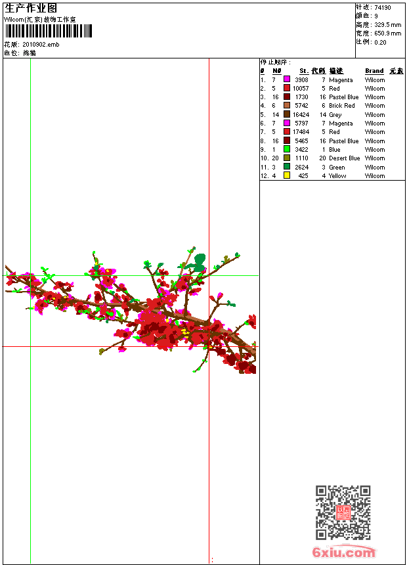
Task: Select the yellow swatch in row 12
Action: tap(287, 175)
